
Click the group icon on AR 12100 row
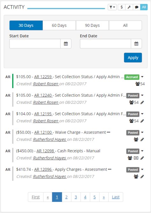click(136, 140)
